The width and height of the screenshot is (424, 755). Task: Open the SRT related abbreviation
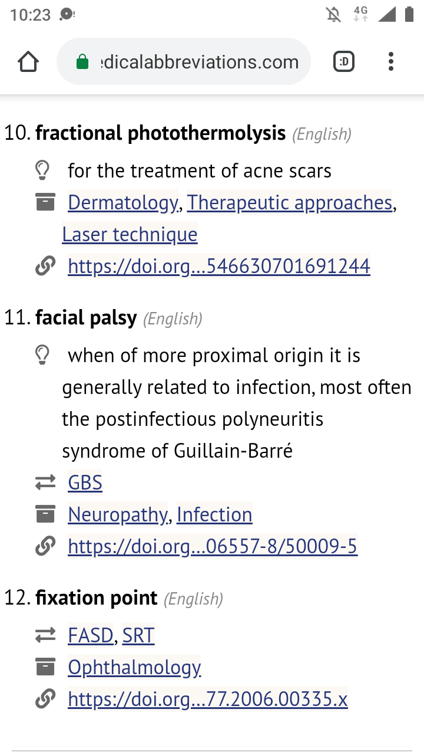pyautogui.click(x=138, y=636)
